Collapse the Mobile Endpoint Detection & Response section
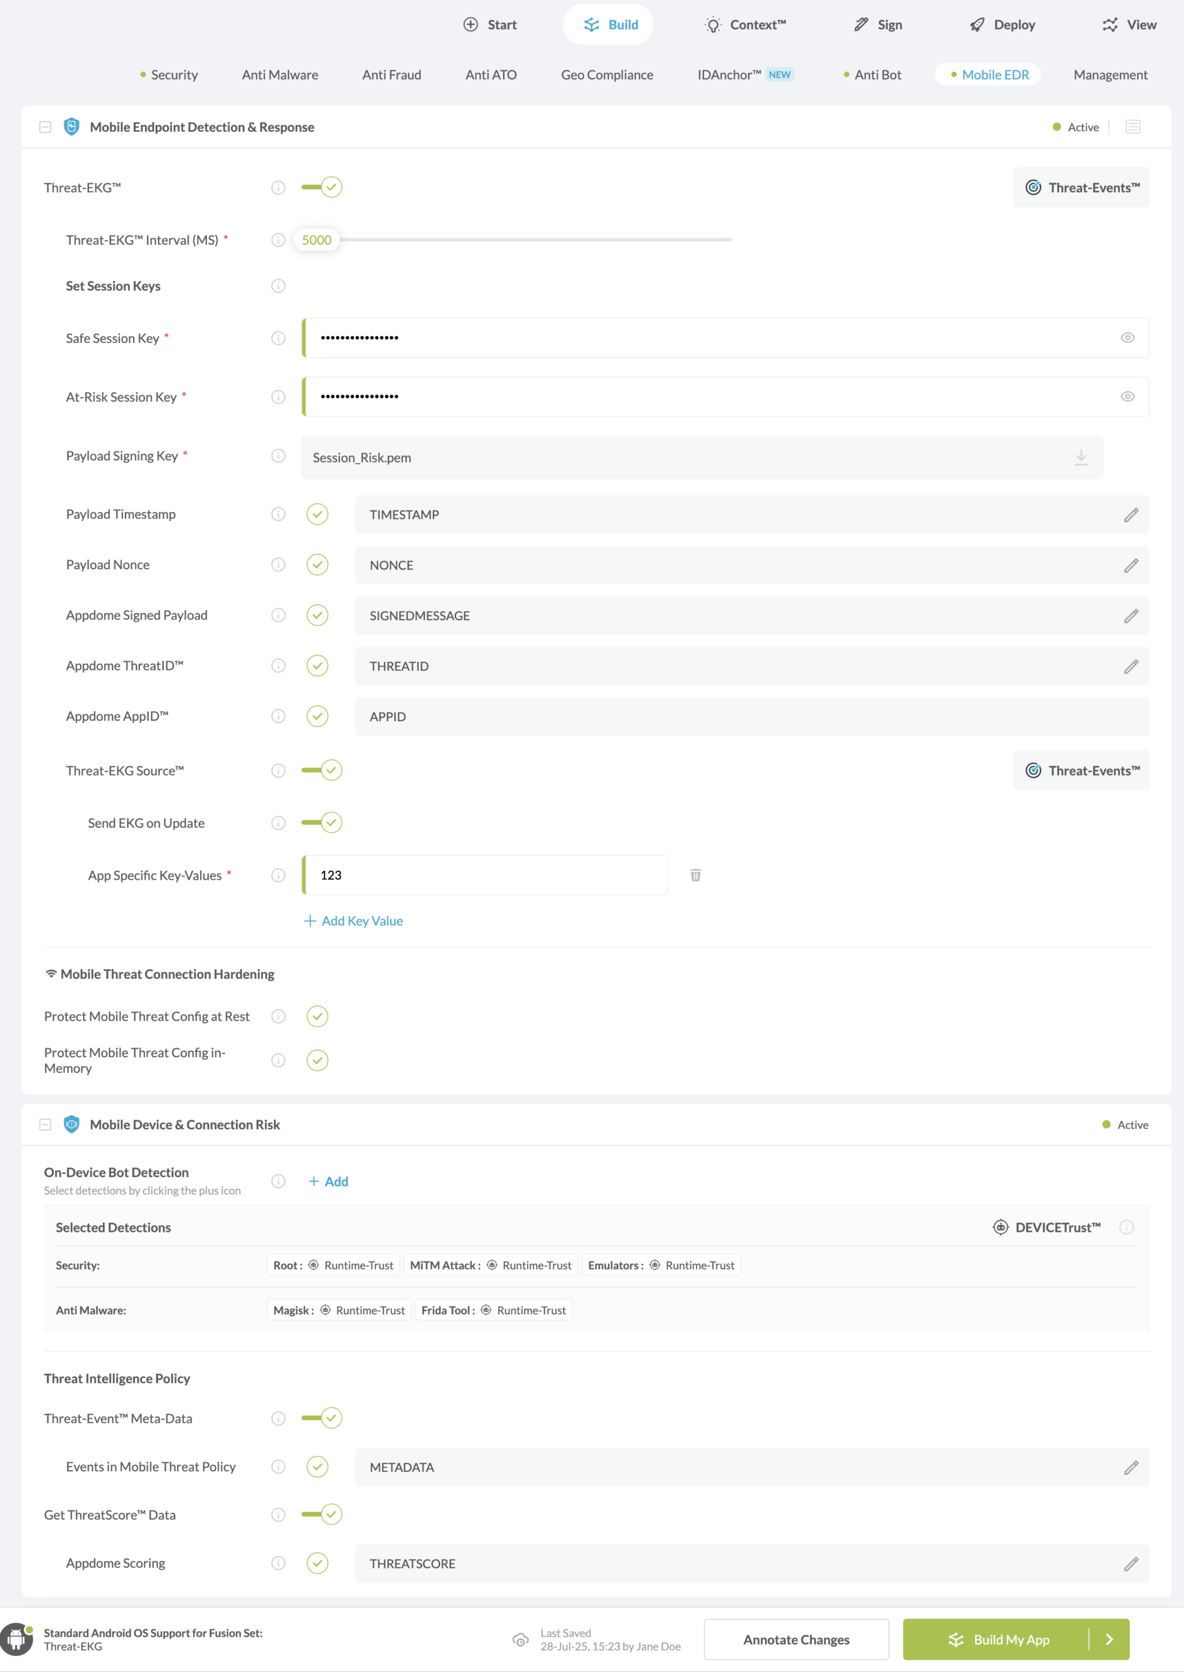 pyautogui.click(x=45, y=126)
